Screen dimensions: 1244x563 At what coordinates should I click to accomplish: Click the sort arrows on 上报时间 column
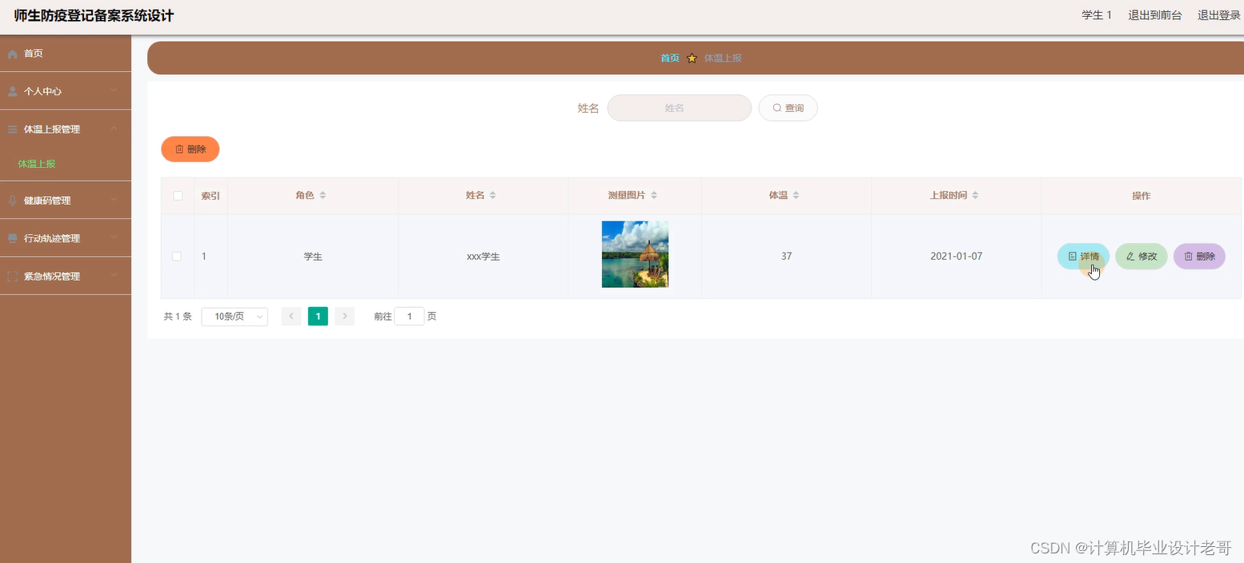(975, 196)
